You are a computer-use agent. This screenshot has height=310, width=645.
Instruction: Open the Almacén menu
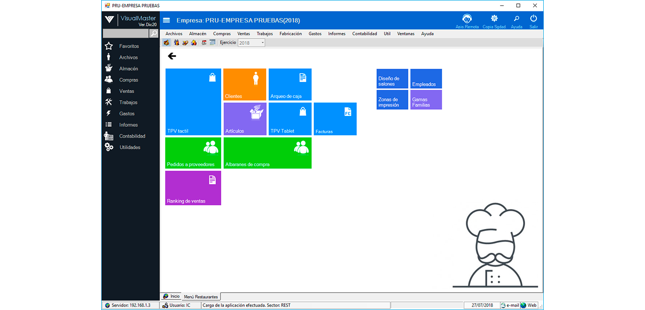[197, 34]
